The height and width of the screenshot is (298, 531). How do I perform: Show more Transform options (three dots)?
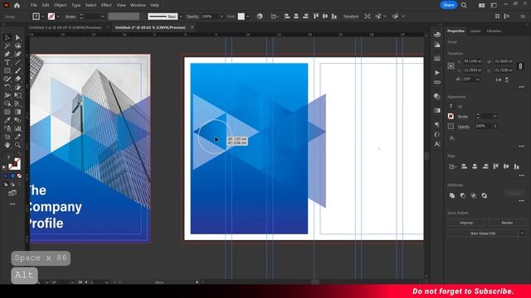[x=522, y=87]
